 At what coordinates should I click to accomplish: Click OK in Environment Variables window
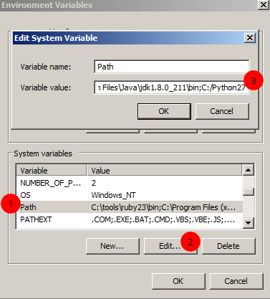pyautogui.click(x=178, y=281)
